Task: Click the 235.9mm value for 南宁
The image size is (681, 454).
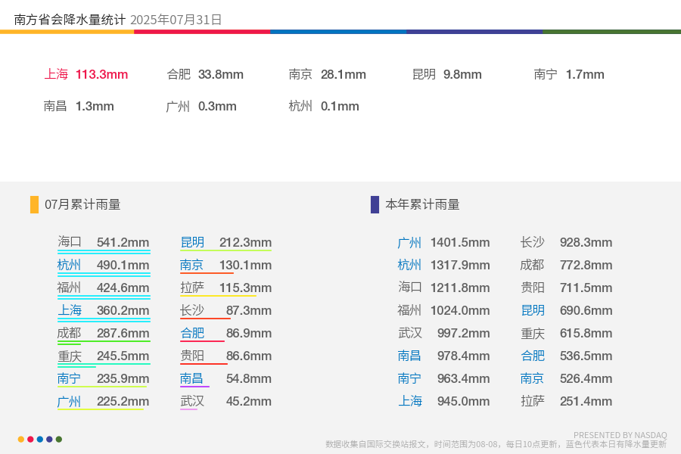Action: [123, 378]
